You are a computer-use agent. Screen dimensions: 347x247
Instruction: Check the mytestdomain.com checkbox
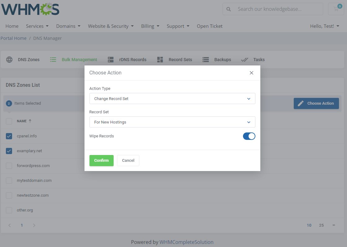[x=9, y=181]
